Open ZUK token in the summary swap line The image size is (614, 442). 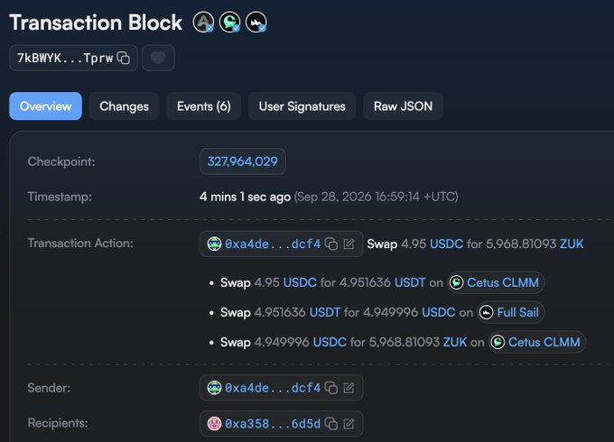tap(572, 244)
